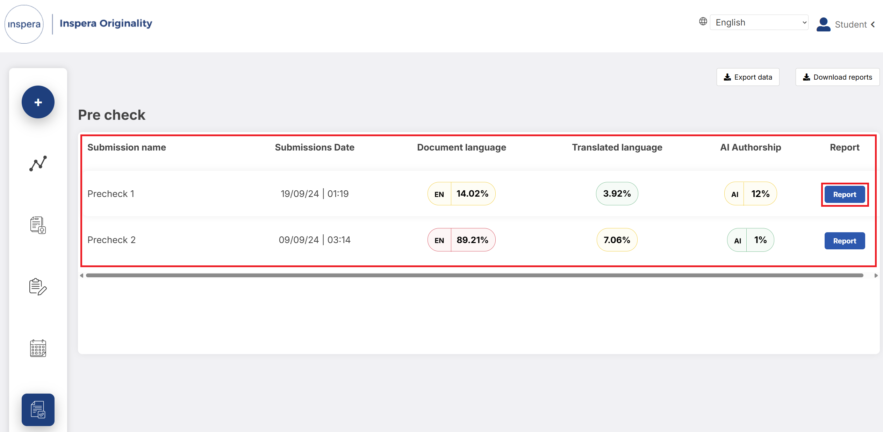Click the globe language icon
Viewport: 883px width, 432px height.
tap(703, 22)
